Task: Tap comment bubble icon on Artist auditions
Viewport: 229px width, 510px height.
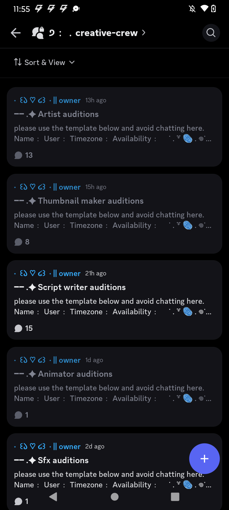Action: (18, 155)
